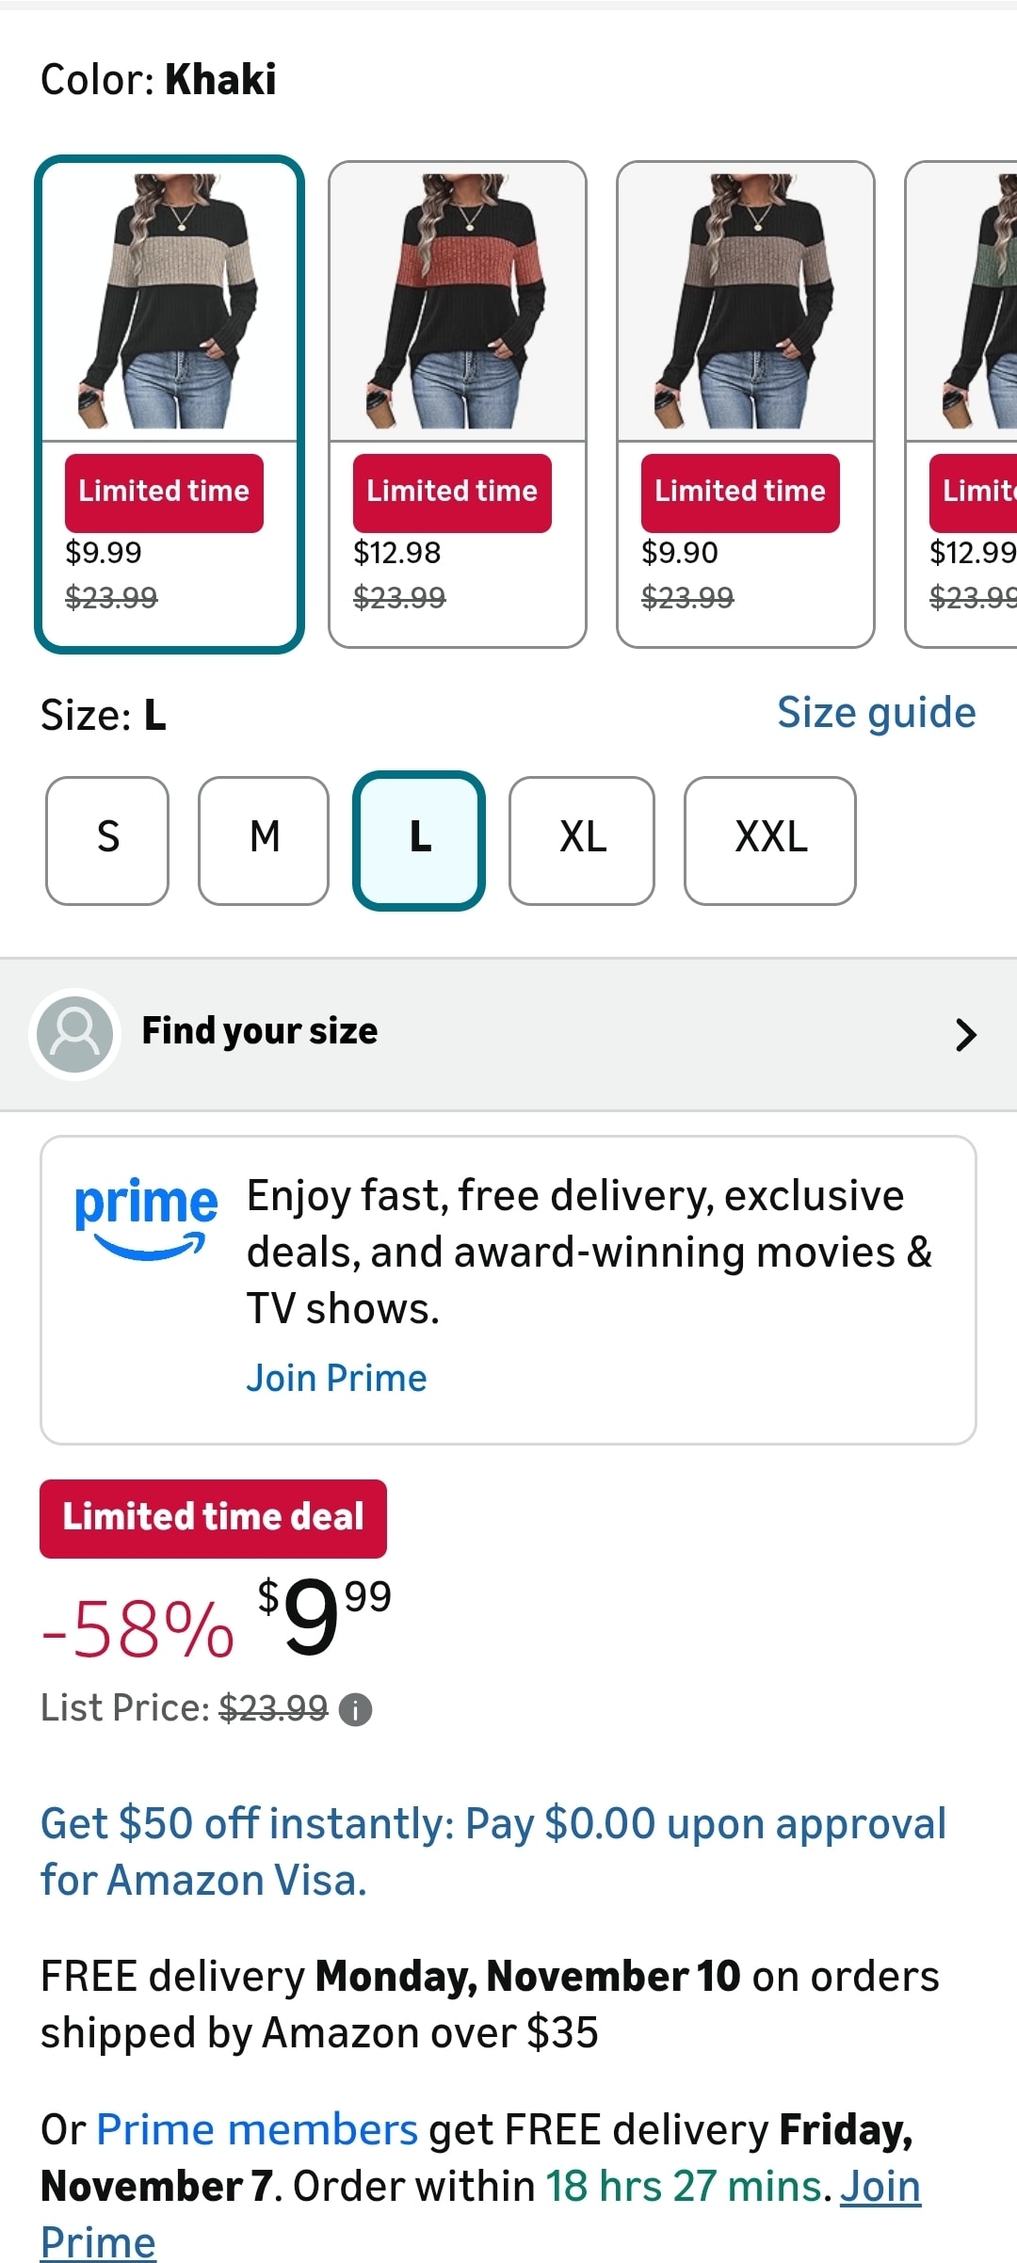Tap the profile avatar icon beside Find your size

[75, 1033]
